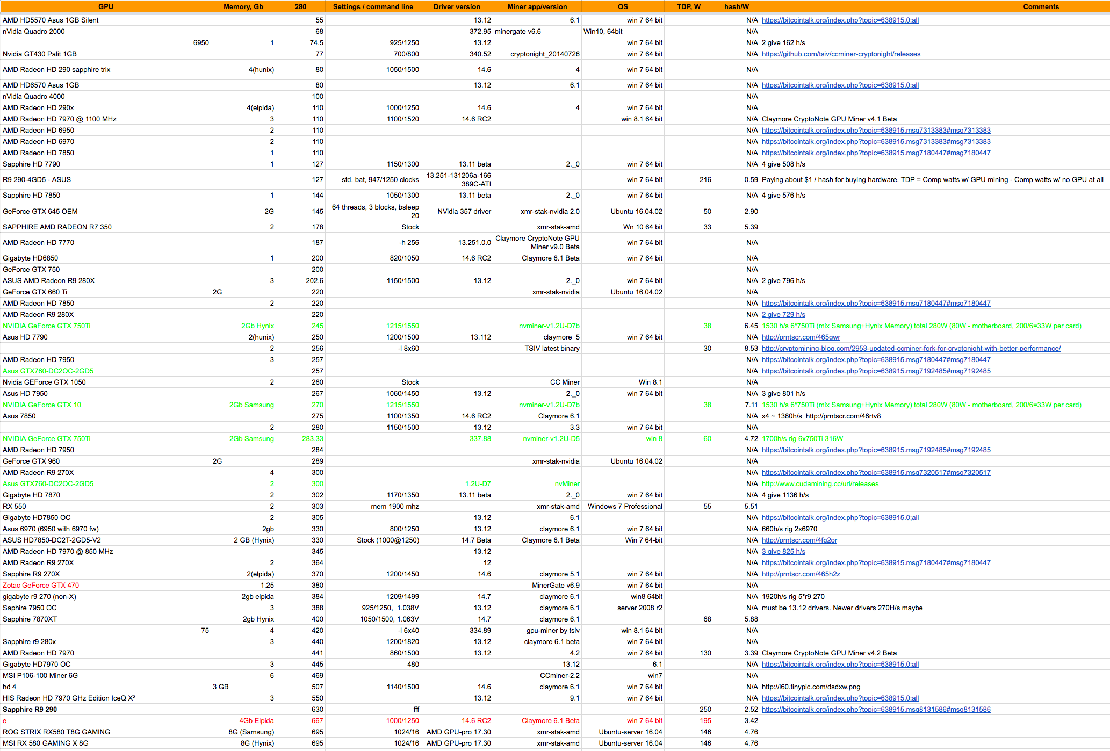The height and width of the screenshot is (751, 1110).
Task: Open cryptomining-blog ccminer fork link
Action: tap(911, 349)
